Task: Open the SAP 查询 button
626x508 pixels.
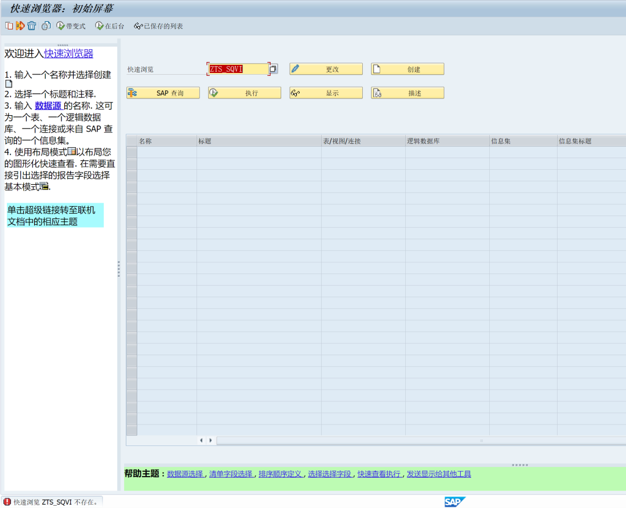Action: [163, 93]
